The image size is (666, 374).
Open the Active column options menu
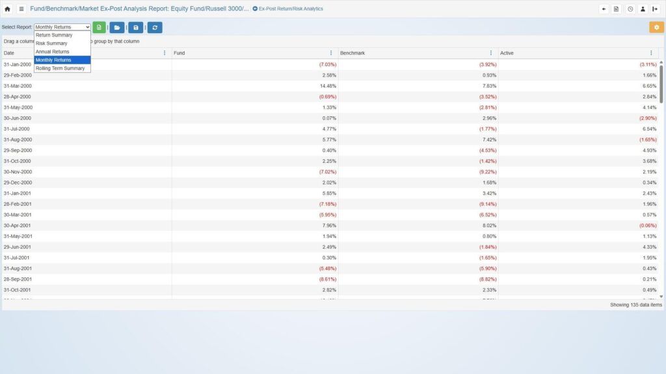pos(651,53)
